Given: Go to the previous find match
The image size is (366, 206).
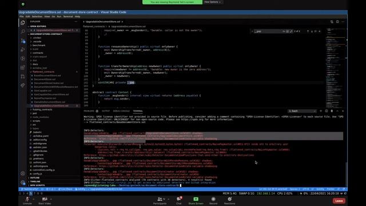Looking at the screenshot, I should pos(308,31).
